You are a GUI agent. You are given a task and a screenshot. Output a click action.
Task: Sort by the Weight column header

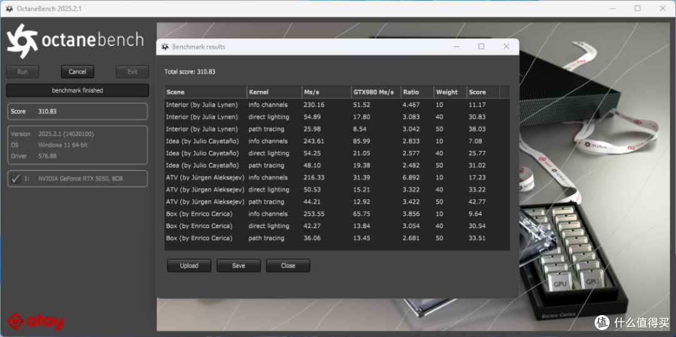click(x=450, y=92)
